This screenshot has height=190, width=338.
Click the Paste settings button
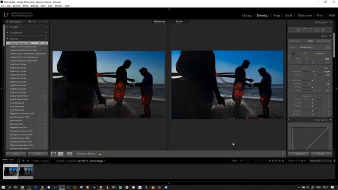pos(37,154)
